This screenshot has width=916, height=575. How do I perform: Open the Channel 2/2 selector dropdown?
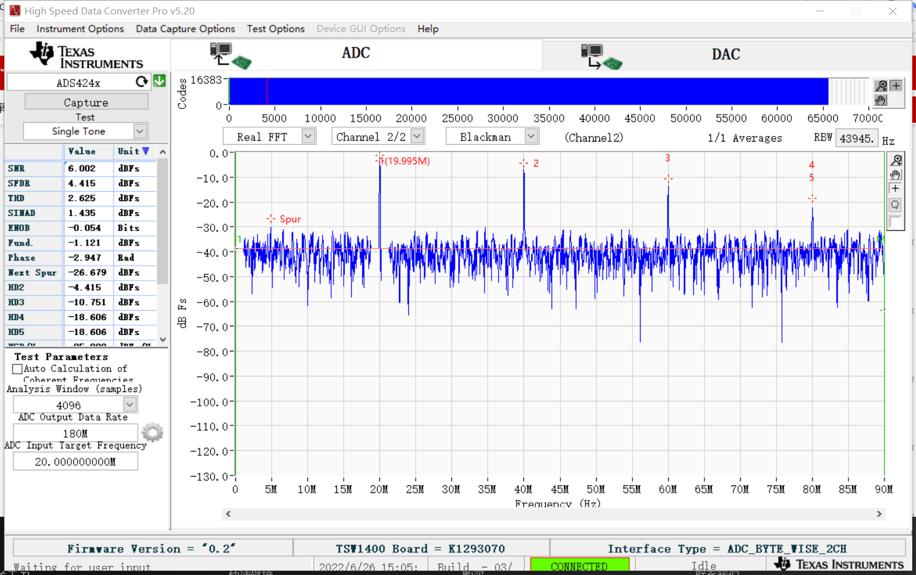[x=418, y=136]
